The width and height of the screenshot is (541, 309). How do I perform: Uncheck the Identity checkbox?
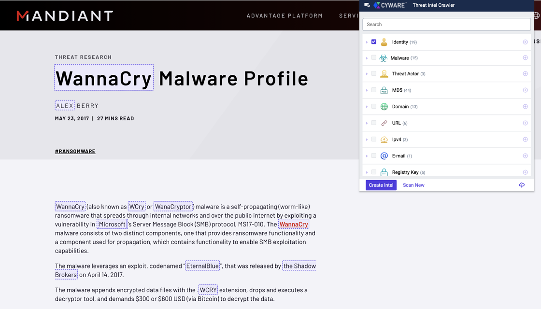(374, 42)
